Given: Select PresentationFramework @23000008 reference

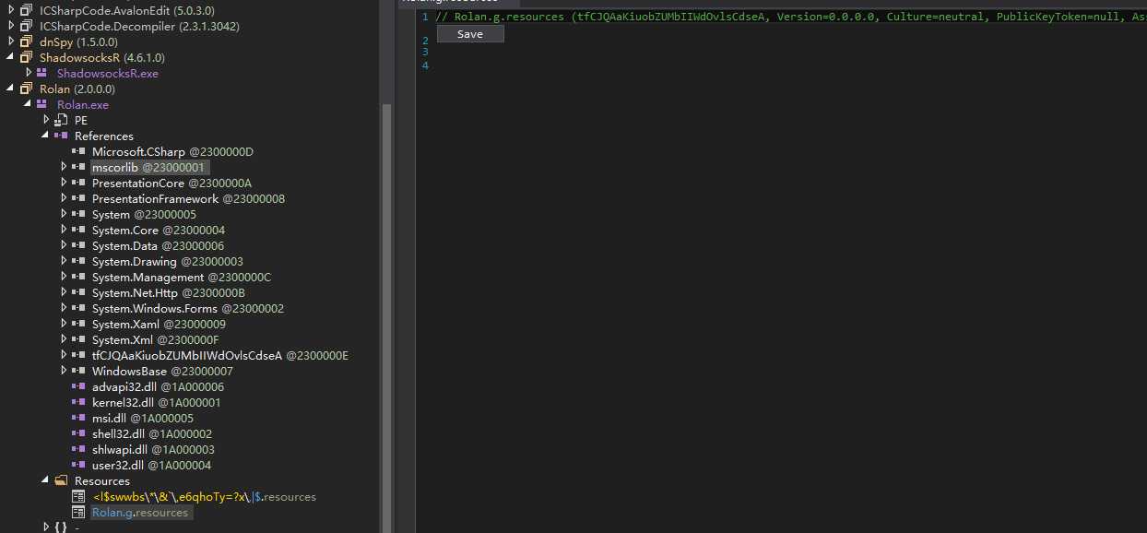Looking at the screenshot, I should coord(188,198).
